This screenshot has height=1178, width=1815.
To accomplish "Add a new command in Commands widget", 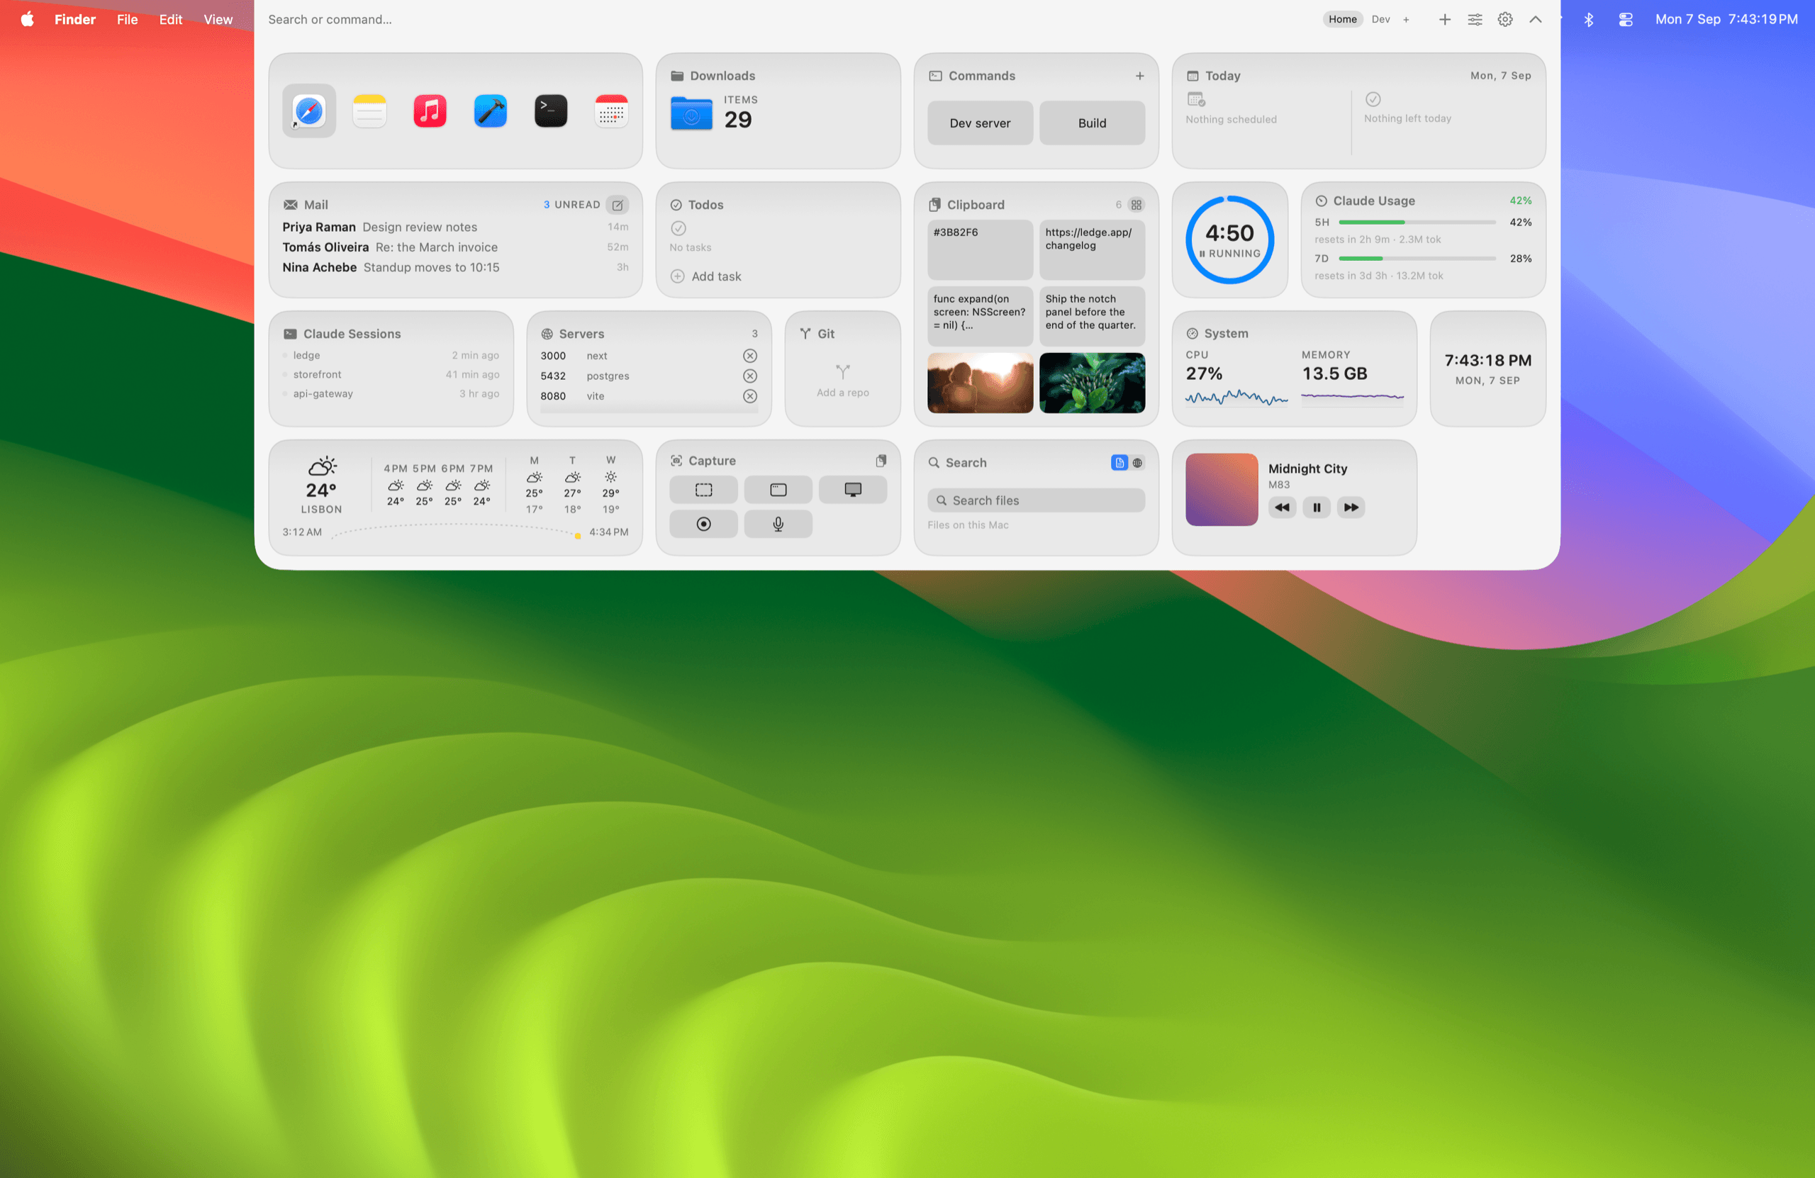I will coord(1139,75).
